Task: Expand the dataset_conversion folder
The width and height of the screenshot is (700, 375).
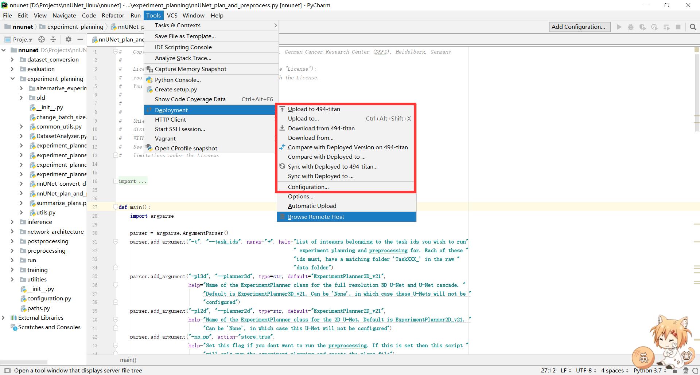Action: pyautogui.click(x=12, y=59)
